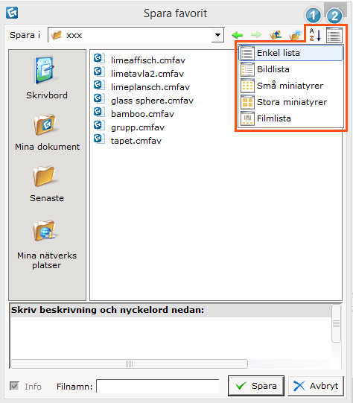Select Bildlista view option
Image resolution: width=353 pixels, height=403 pixels.
pyautogui.click(x=291, y=69)
